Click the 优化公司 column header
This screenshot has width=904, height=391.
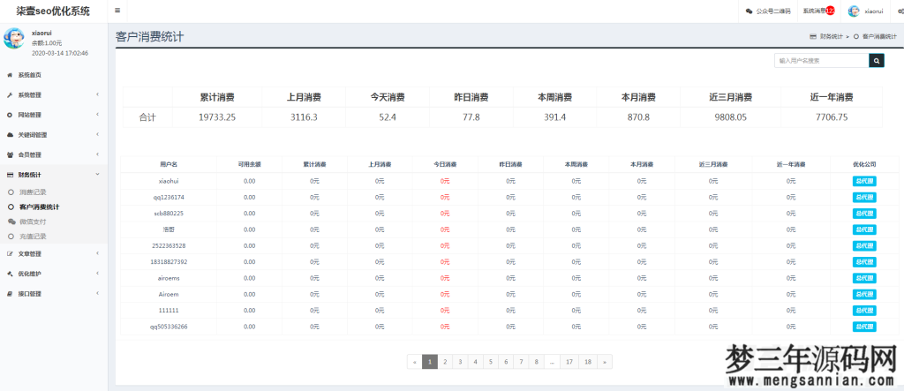tap(864, 164)
